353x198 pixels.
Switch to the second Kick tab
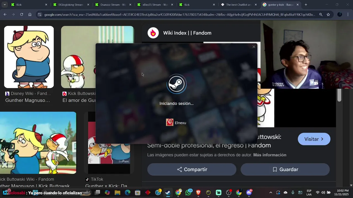197,5
